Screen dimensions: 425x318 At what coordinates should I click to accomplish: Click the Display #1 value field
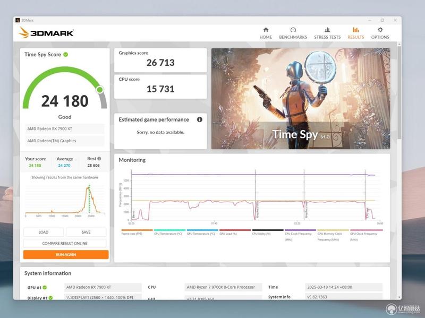click(x=103, y=297)
